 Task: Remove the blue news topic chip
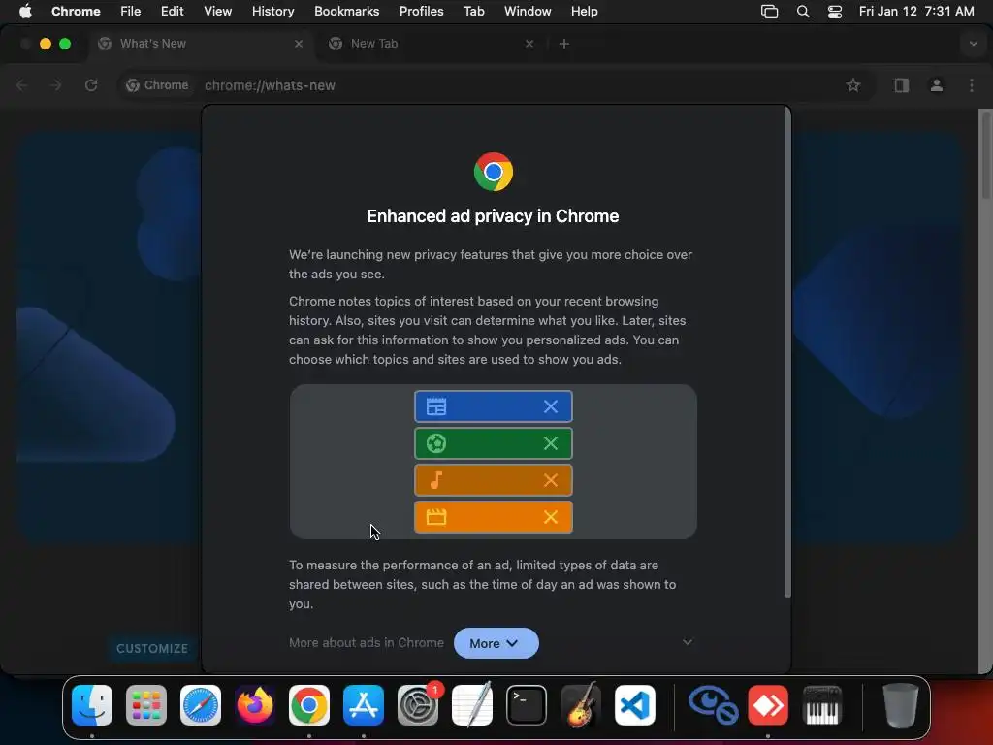(551, 406)
